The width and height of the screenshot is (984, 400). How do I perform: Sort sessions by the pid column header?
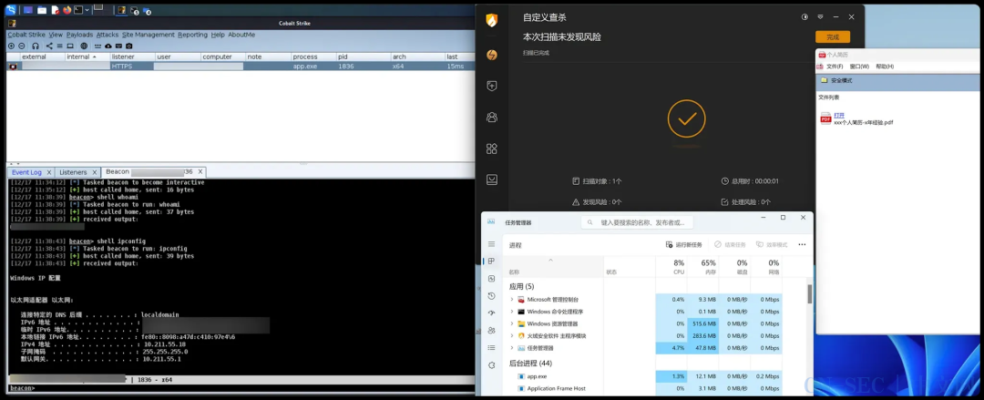click(364, 56)
